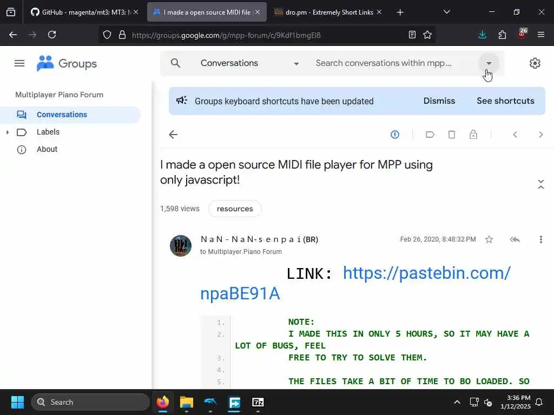Switch to dro.pm Extremely Short Links tab
The width and height of the screenshot is (554, 415).
[x=325, y=12]
